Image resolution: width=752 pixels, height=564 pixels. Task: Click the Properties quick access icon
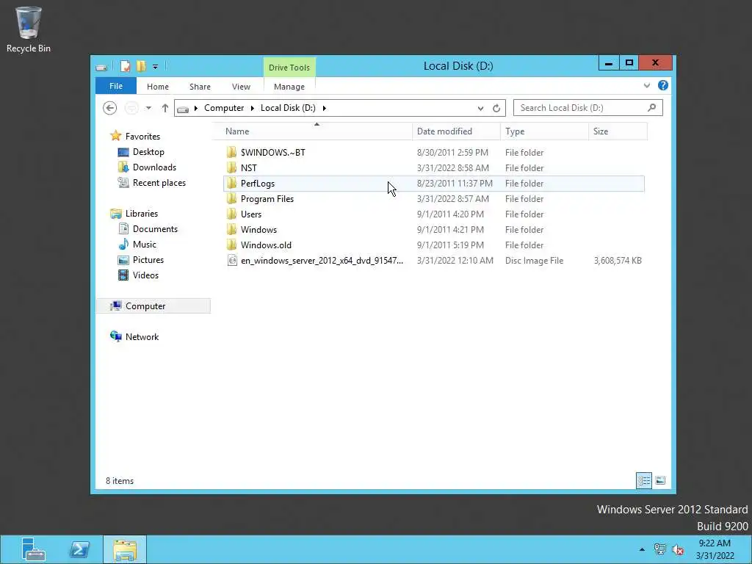tap(125, 66)
